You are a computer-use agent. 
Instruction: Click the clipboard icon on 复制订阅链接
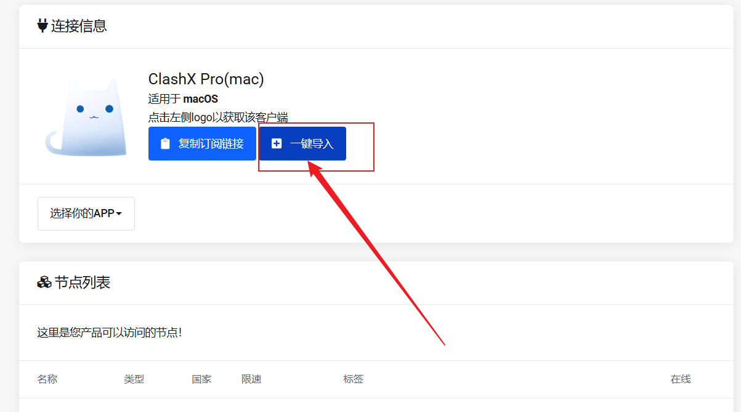point(165,144)
